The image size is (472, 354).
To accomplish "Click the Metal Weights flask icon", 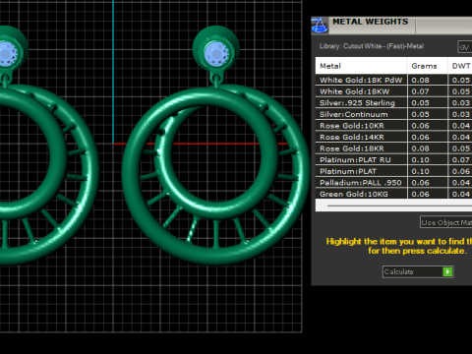I will 320,26.
